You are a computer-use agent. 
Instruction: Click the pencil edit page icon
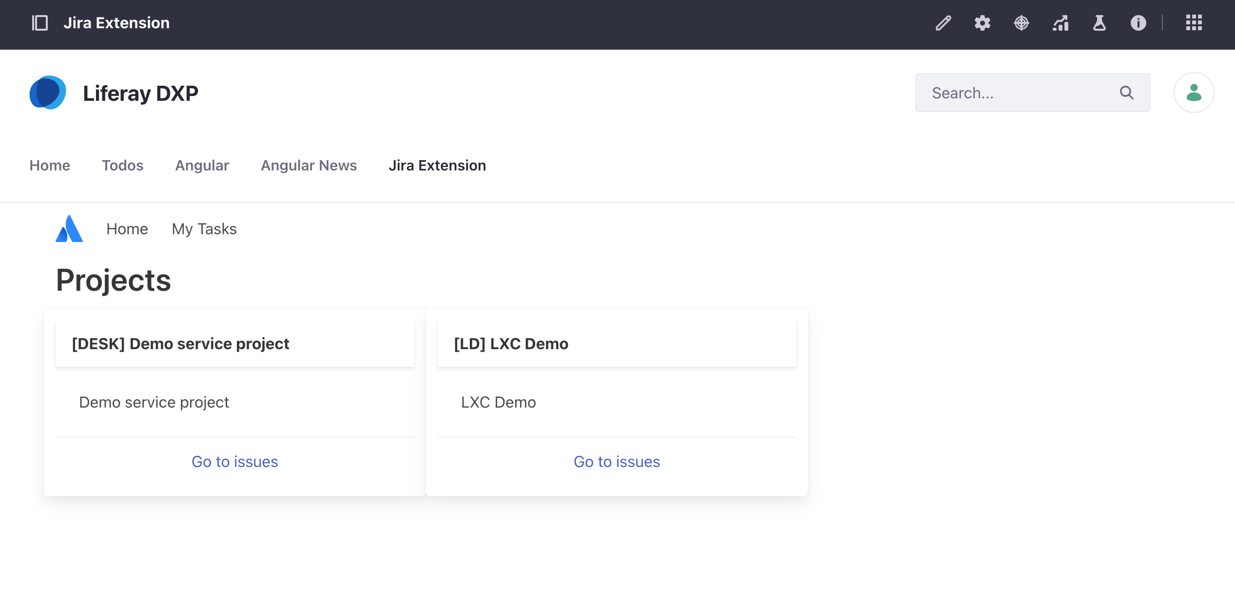(x=943, y=23)
